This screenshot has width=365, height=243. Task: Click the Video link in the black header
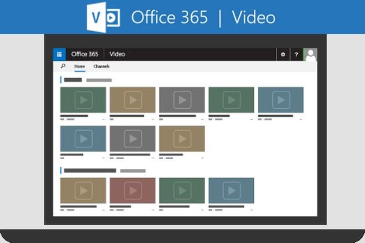117,54
